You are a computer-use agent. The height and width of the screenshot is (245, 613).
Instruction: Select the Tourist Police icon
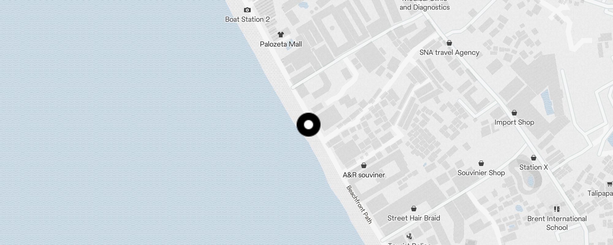point(409,236)
